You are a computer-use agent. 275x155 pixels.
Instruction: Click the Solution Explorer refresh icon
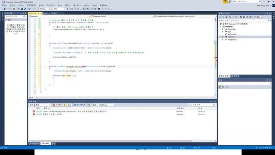point(244,17)
